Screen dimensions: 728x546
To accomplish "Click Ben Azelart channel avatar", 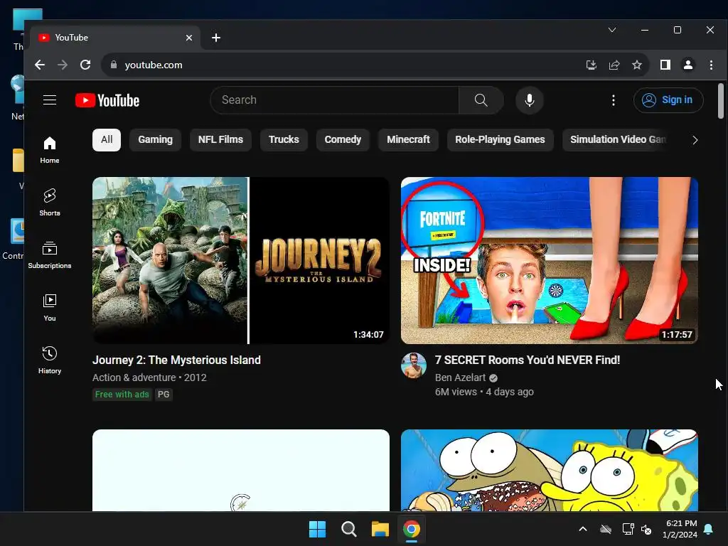I will (x=414, y=365).
